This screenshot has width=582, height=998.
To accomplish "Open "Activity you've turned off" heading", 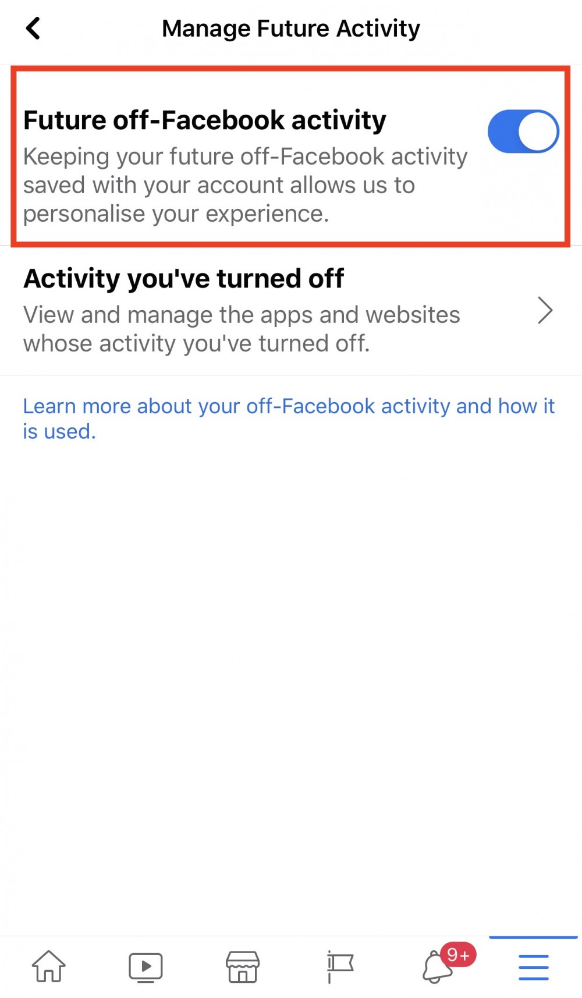I will [183, 279].
